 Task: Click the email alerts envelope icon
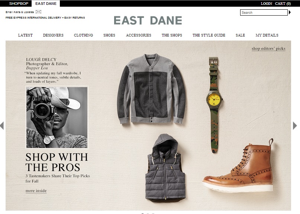[38, 12]
